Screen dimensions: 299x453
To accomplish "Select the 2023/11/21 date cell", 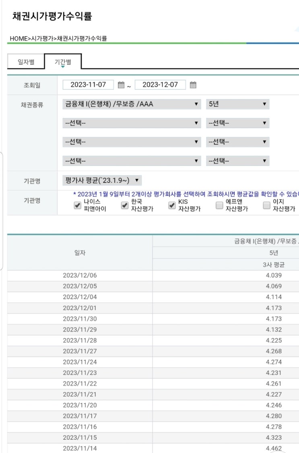I will tap(80, 394).
